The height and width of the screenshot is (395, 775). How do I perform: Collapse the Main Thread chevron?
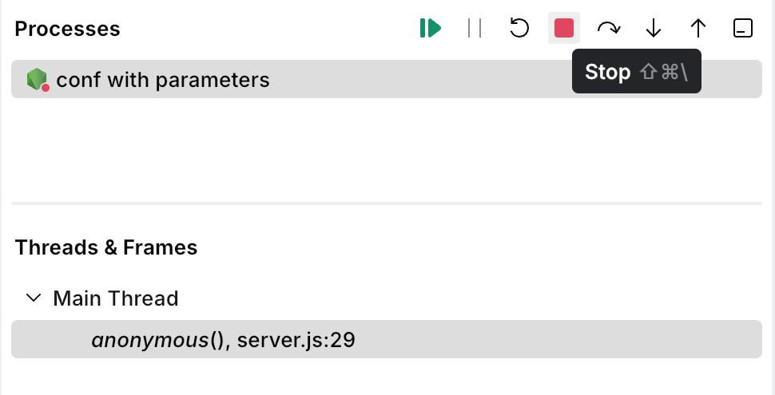coord(34,298)
